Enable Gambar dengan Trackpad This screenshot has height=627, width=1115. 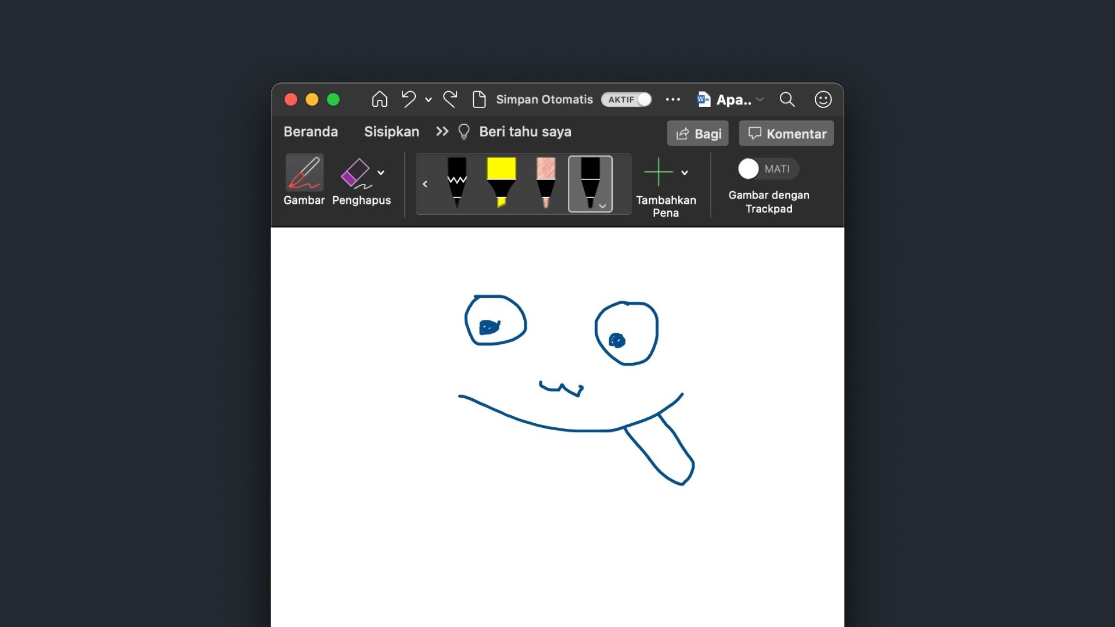click(768, 169)
